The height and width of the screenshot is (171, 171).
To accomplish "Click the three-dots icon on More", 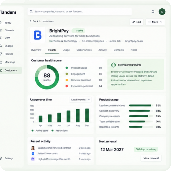I will 149,22.
